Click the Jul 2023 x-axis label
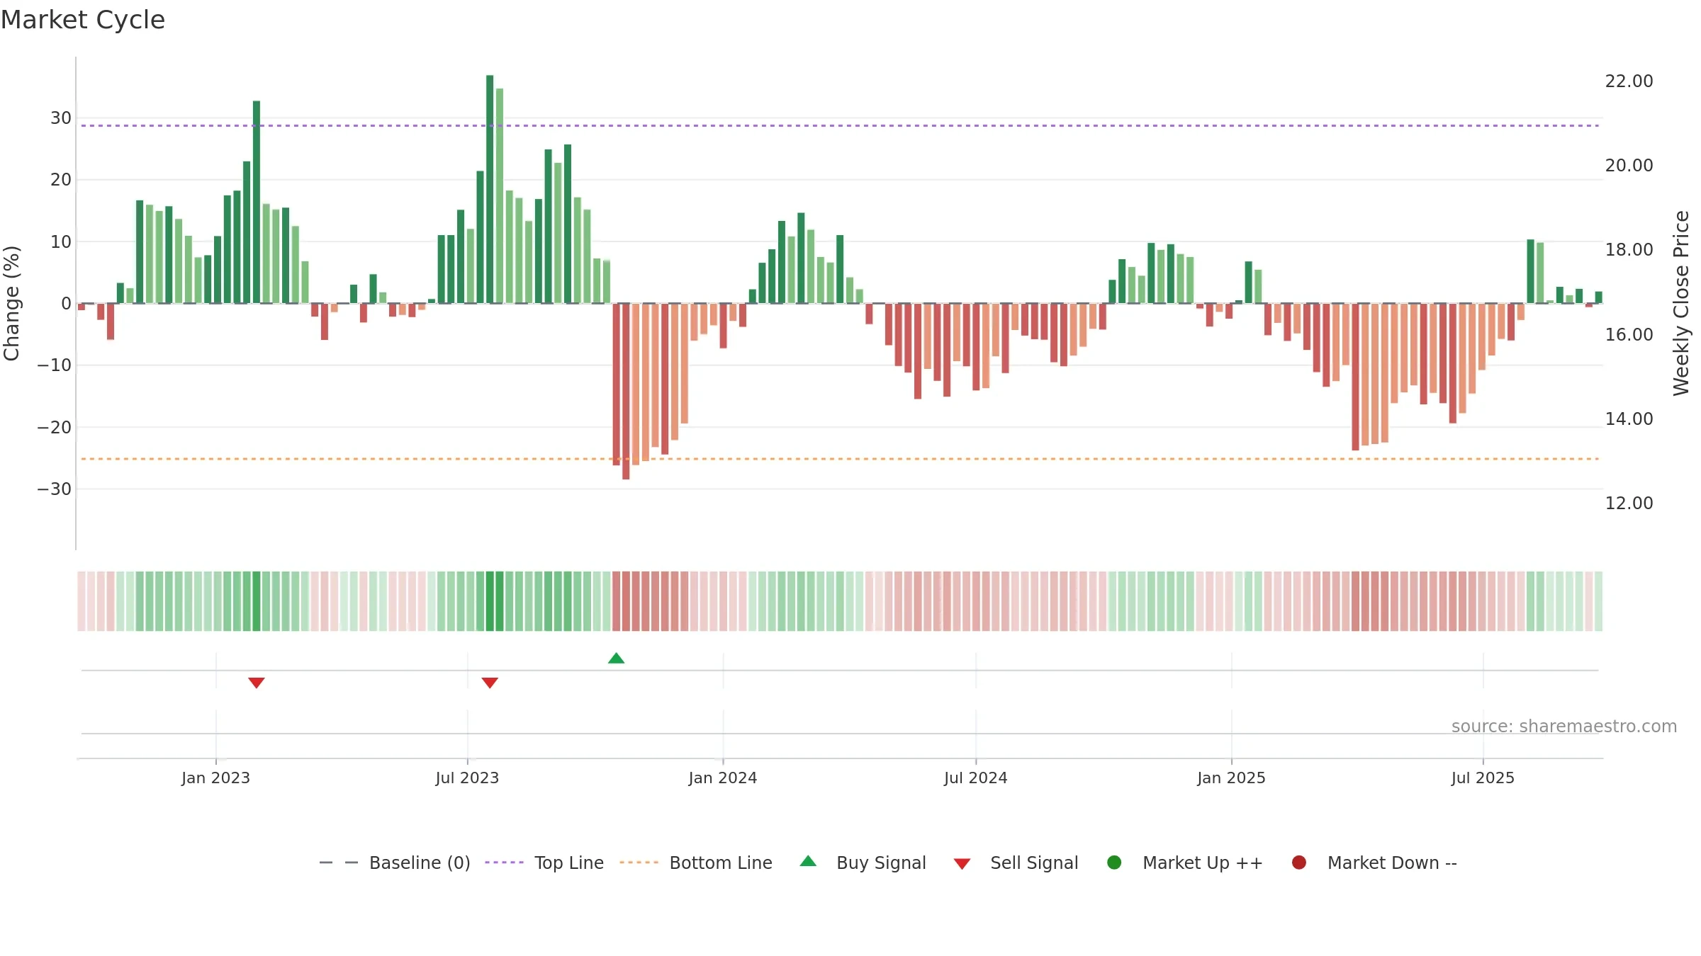This screenshot has width=1701, height=956. (x=467, y=778)
